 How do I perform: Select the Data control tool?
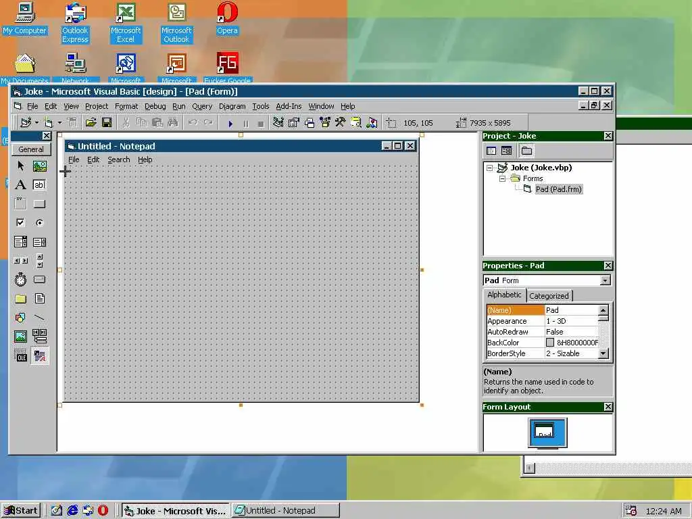40,337
